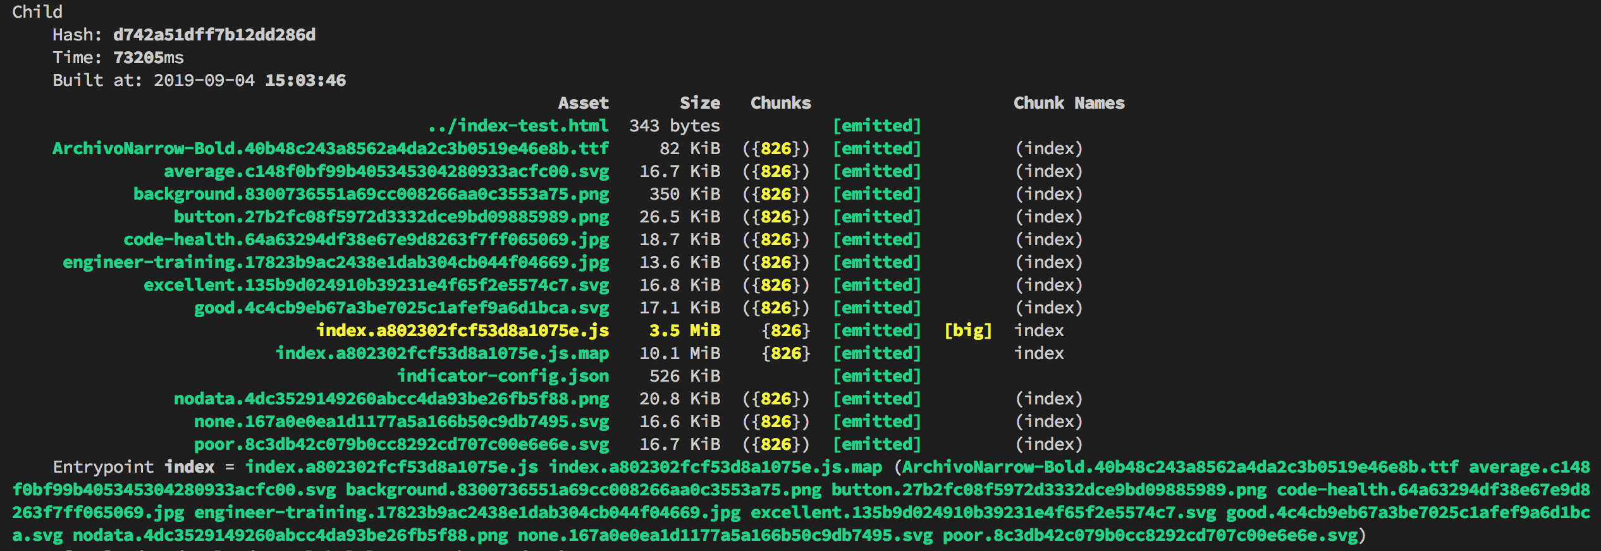Click the 343 bytes size value
This screenshot has width=1601, height=551.
[x=675, y=126]
